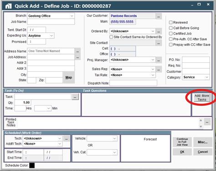Click the Addr 2 input field

(51, 63)
